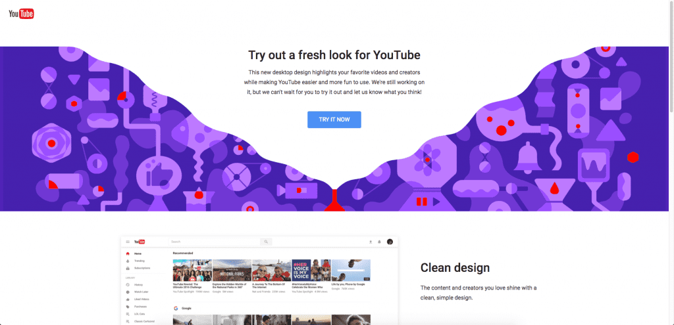Click the Purchases tag icon in preview sidebar
The width and height of the screenshot is (674, 325).
click(x=128, y=307)
